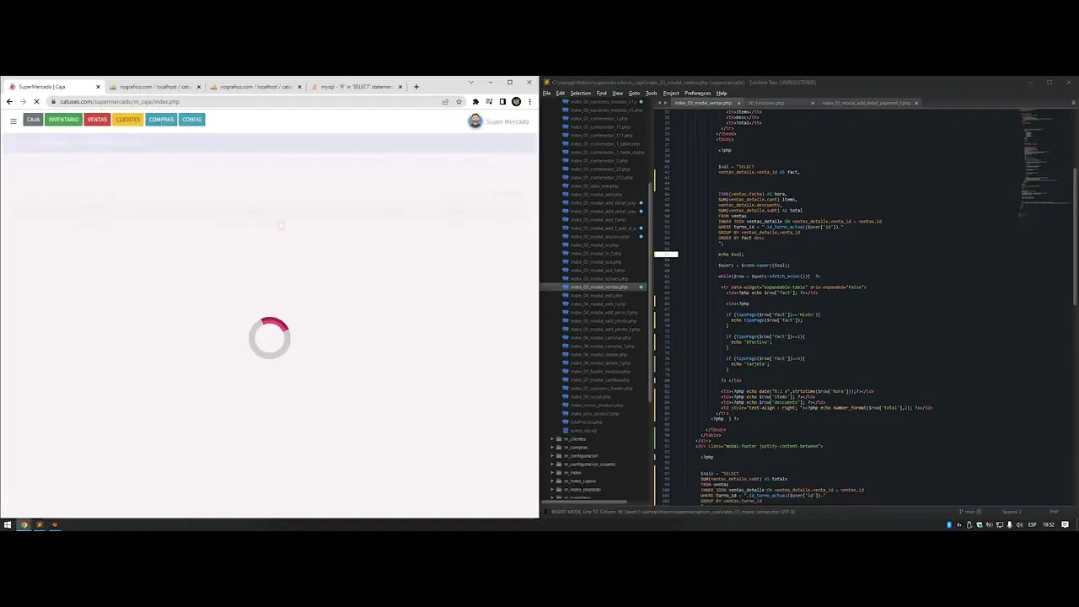Click the Super Mercado user avatar
The image size is (1079, 607).
pyautogui.click(x=475, y=121)
